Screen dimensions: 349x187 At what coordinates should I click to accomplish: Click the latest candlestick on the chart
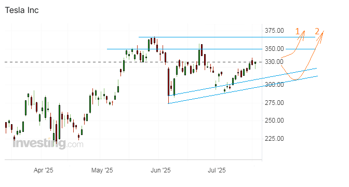[255, 63]
